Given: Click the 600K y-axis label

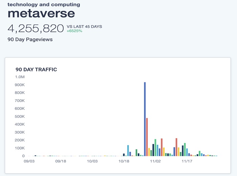Looking at the screenshot, I should click(x=20, y=108).
